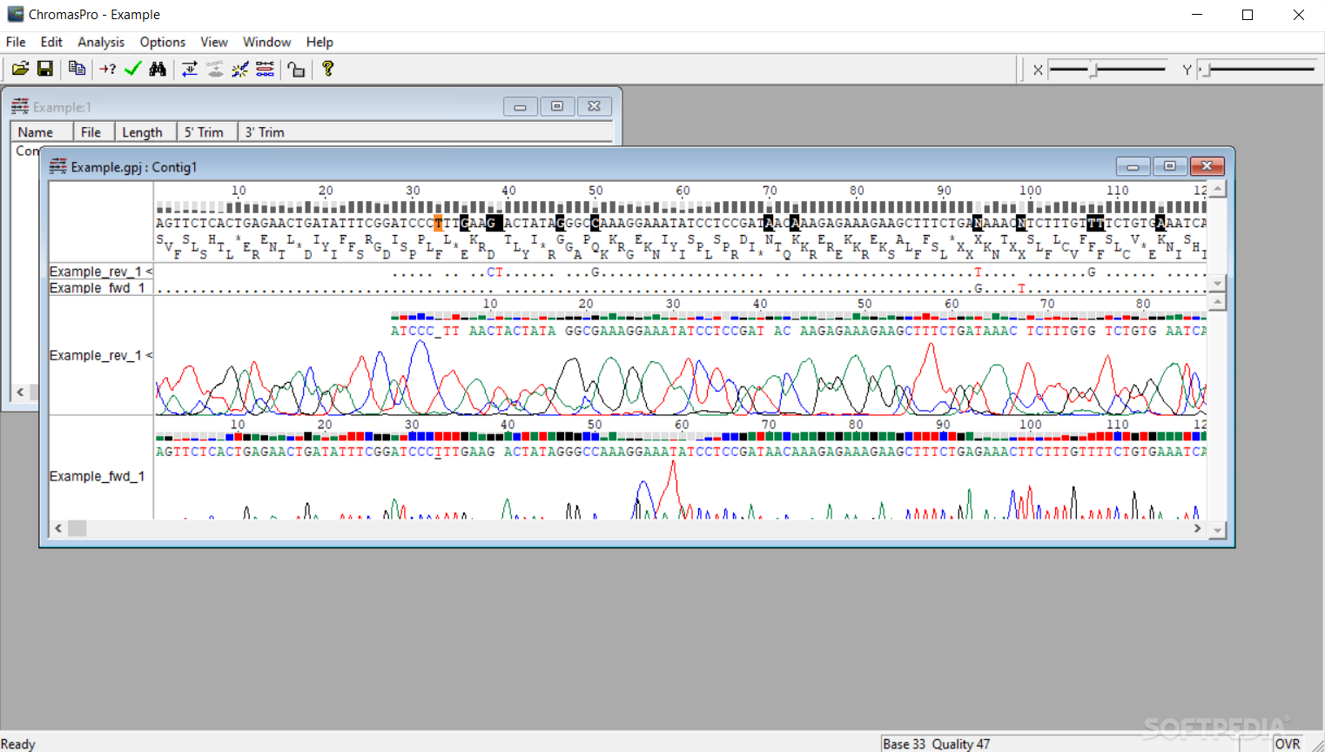Adjust the X horizontal scale slider
The height and width of the screenshot is (752, 1325).
(x=1094, y=70)
